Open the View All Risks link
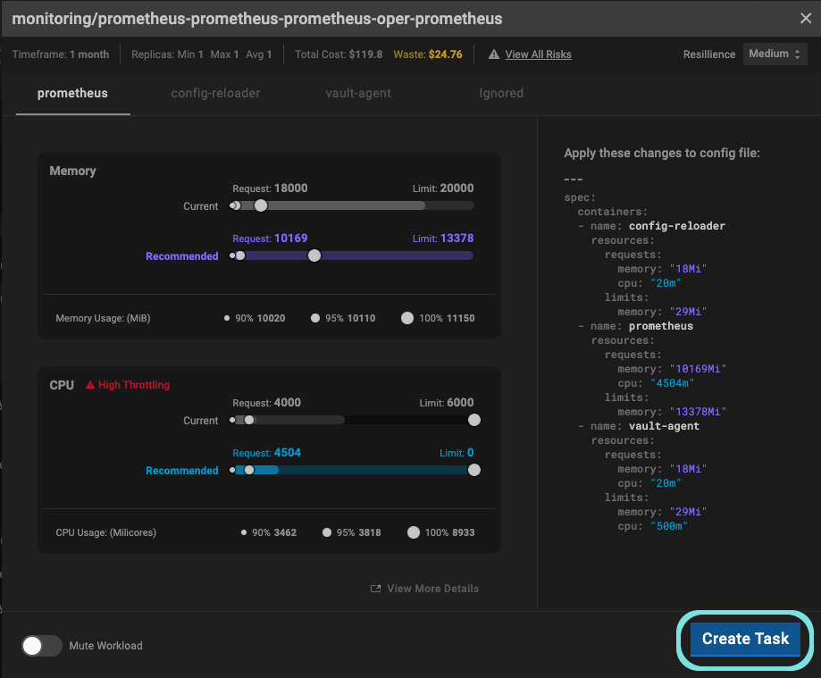Image resolution: width=821 pixels, height=678 pixels. (539, 54)
